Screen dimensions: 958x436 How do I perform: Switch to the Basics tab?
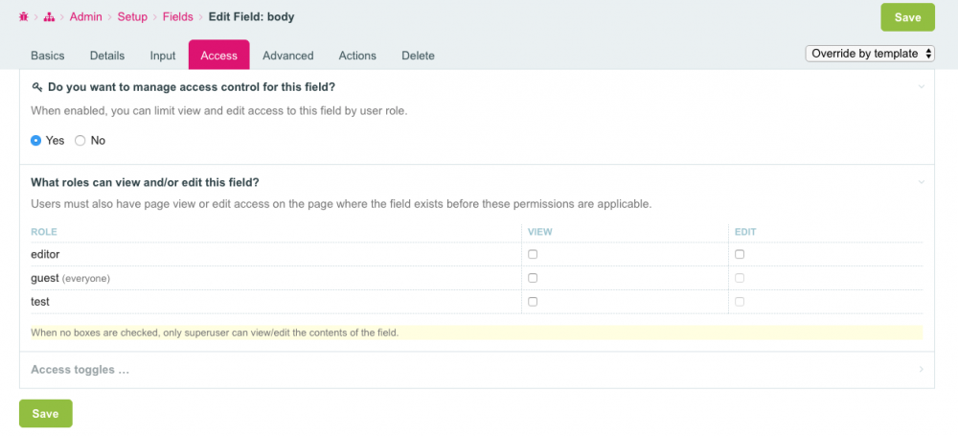(x=48, y=56)
